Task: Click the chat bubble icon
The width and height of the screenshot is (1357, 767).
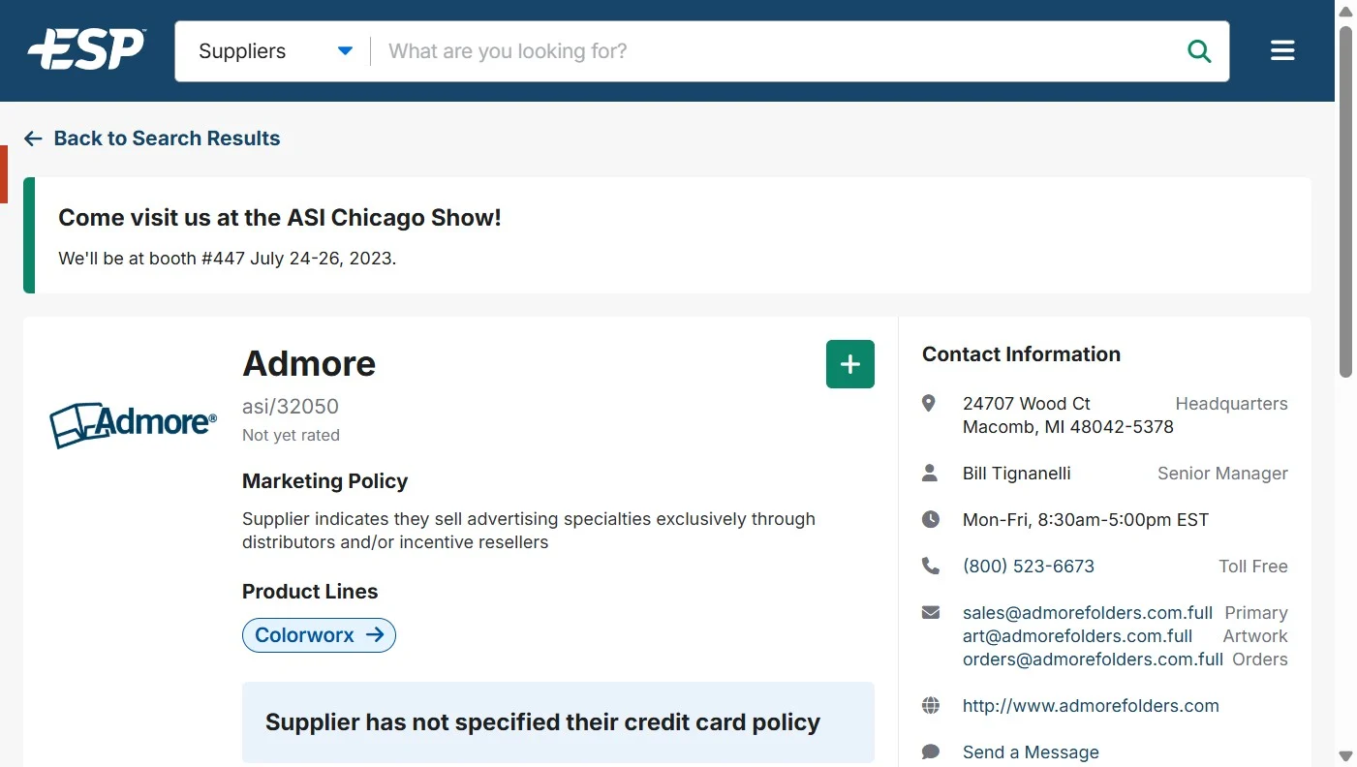Action: [931, 752]
